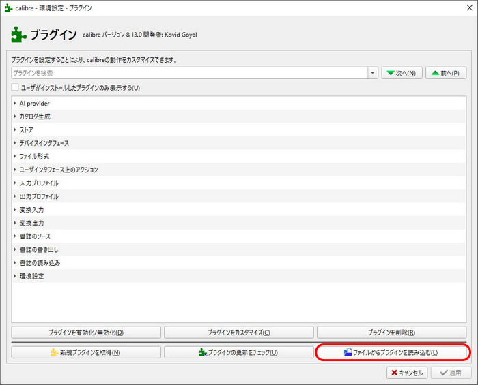478x385 pixels.
Task: Expand the 入力プロファイル category arrow
Action: click(14, 183)
